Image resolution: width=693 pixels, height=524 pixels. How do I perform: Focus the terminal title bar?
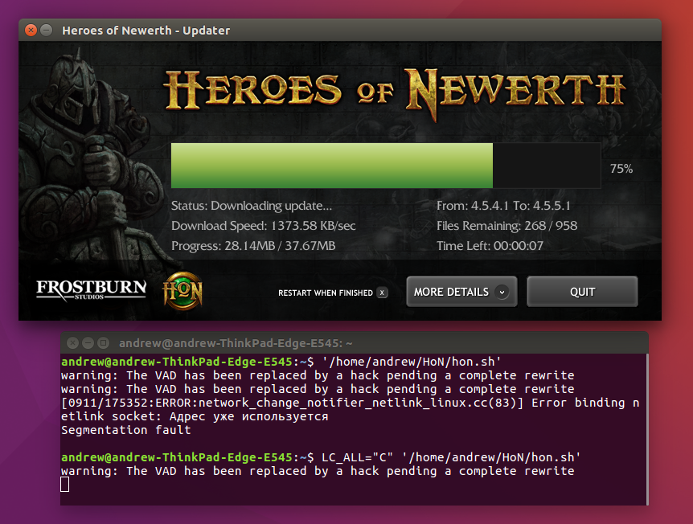pyautogui.click(x=362, y=342)
